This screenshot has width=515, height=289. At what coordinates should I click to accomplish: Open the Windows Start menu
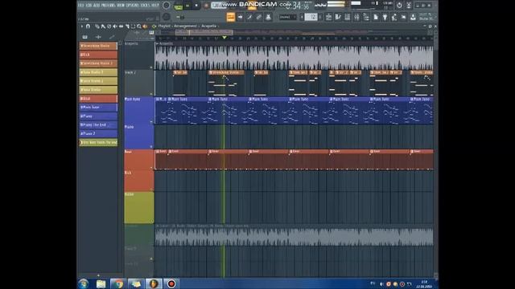pos(84,283)
